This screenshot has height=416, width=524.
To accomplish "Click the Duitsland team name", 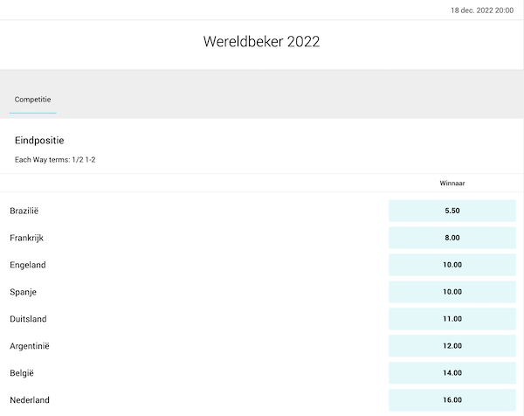I will click(x=28, y=319).
